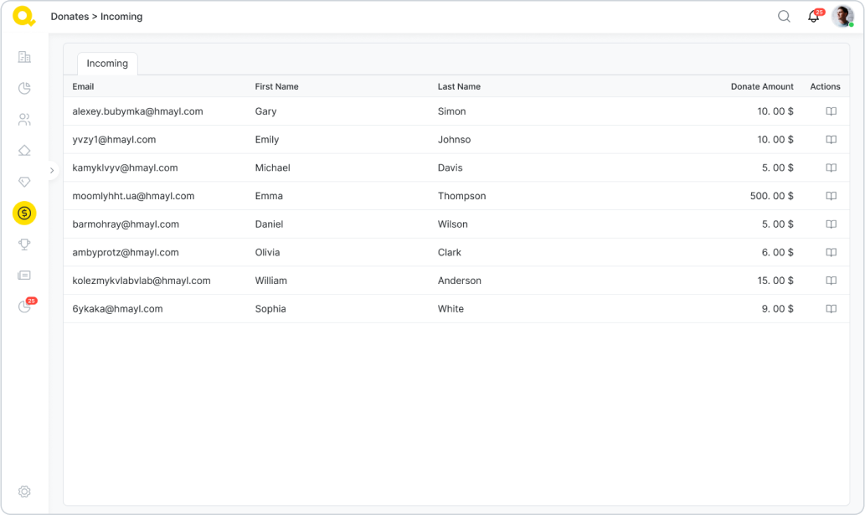Open the user avatar profile menu
The image size is (865, 515).
coord(842,16)
